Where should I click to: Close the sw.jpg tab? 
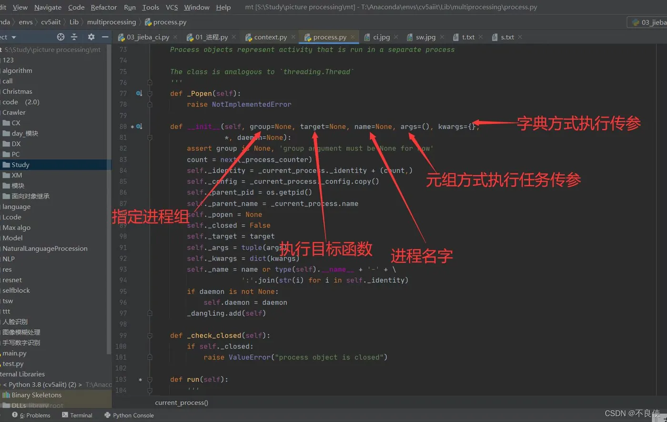(442, 37)
